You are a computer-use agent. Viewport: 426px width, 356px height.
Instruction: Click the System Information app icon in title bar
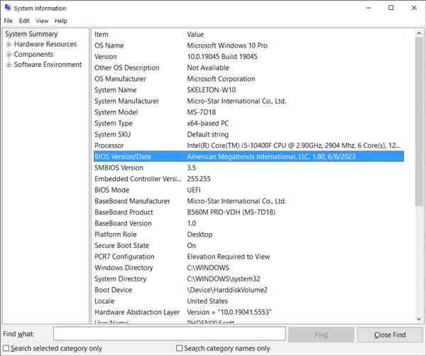click(8, 8)
